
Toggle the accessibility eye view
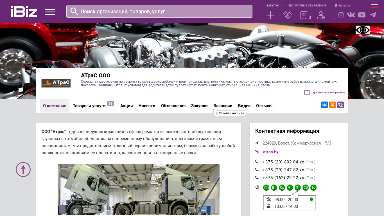click(363, 30)
